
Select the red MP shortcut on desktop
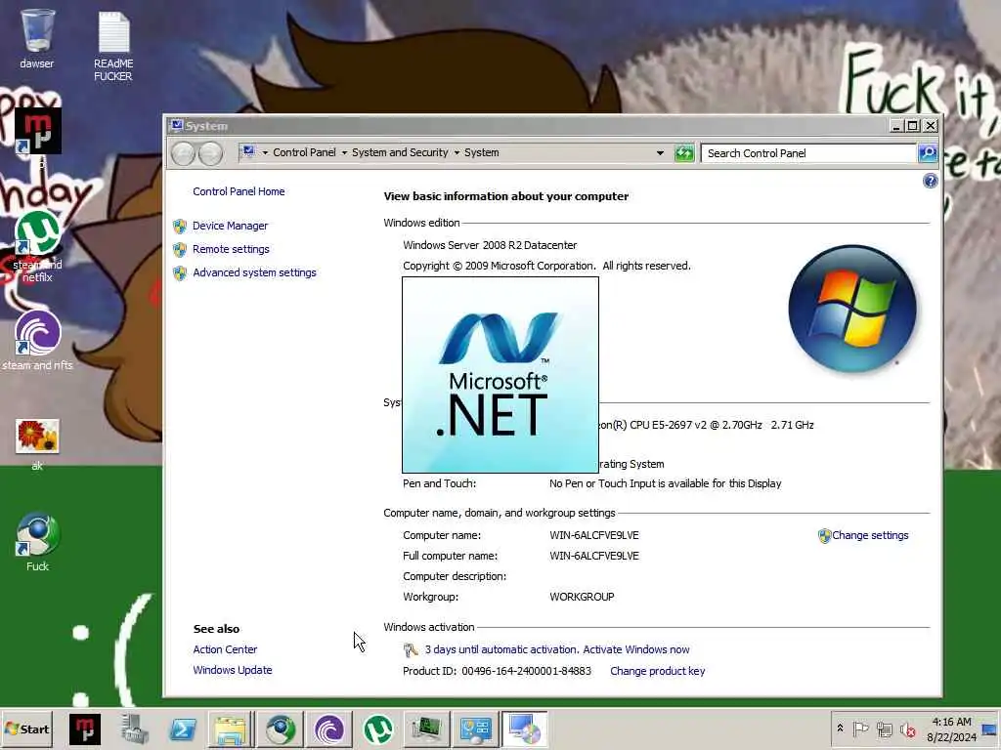pos(38,132)
